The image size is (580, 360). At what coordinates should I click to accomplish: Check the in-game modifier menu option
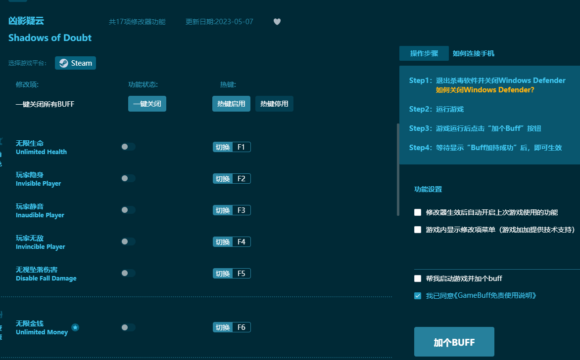point(417,229)
